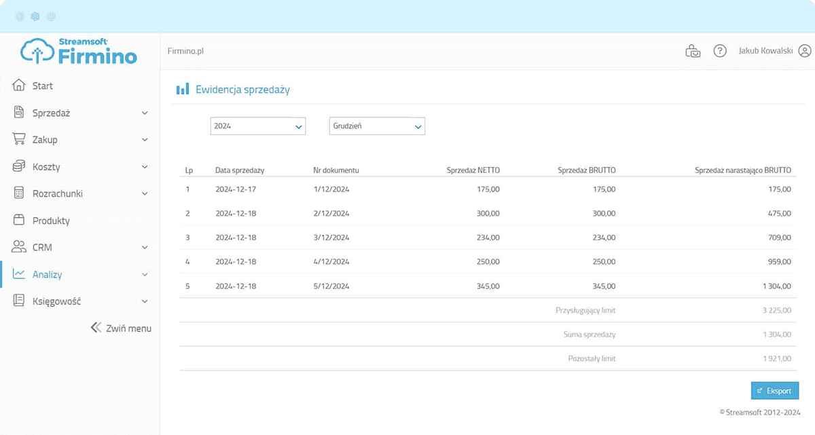Click the remaining limit value 1 921,00
Screen dimensions: 815x435
778,358
